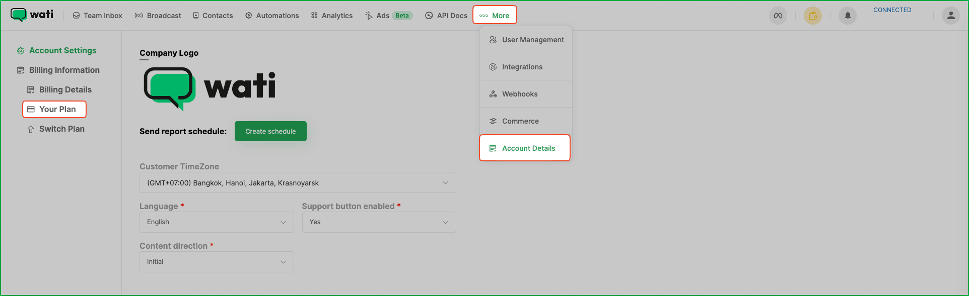
Task: Open the Analytics page
Action: pyautogui.click(x=332, y=16)
